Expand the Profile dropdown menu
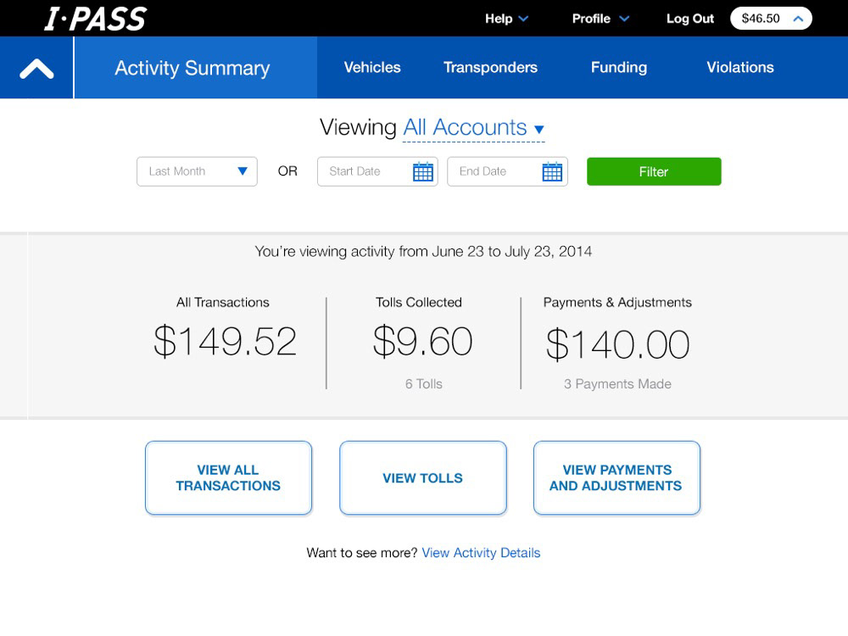 pyautogui.click(x=600, y=19)
